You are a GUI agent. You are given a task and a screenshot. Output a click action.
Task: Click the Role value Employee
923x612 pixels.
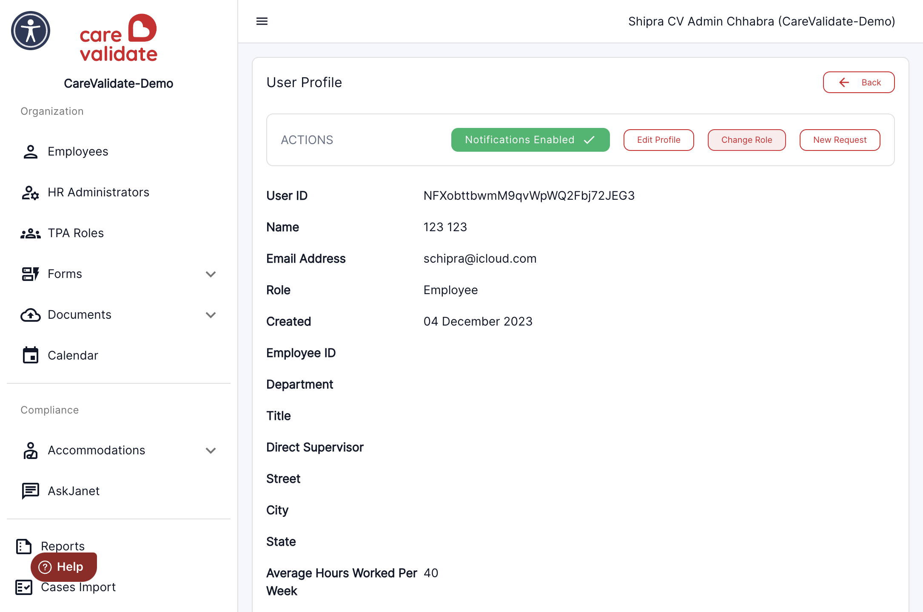click(451, 290)
